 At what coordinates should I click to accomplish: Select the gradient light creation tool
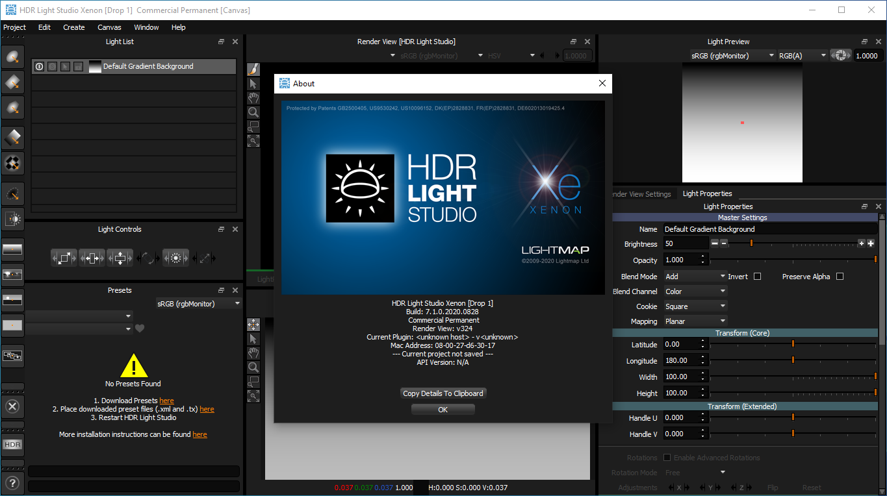pos(13,137)
